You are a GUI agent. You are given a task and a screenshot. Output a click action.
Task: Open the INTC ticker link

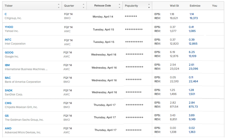coord(8,40)
